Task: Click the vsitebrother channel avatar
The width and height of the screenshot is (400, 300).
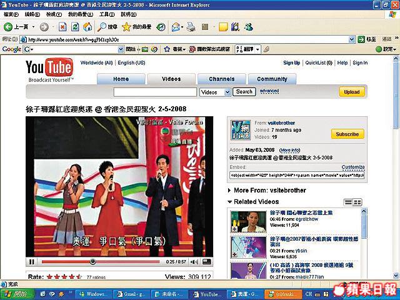Action: 241,130
